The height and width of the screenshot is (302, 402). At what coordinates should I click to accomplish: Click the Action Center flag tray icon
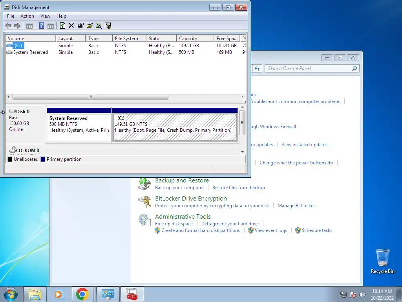pos(353,295)
